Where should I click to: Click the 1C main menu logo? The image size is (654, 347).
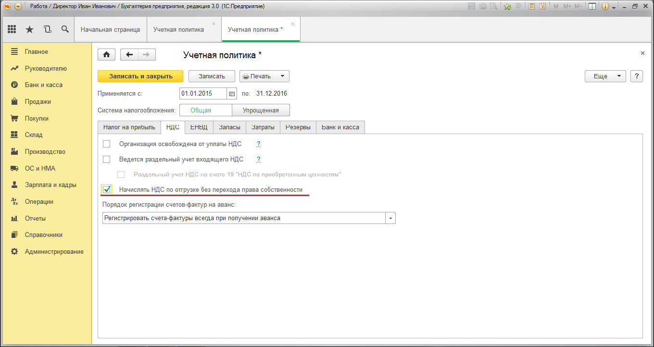7,6
